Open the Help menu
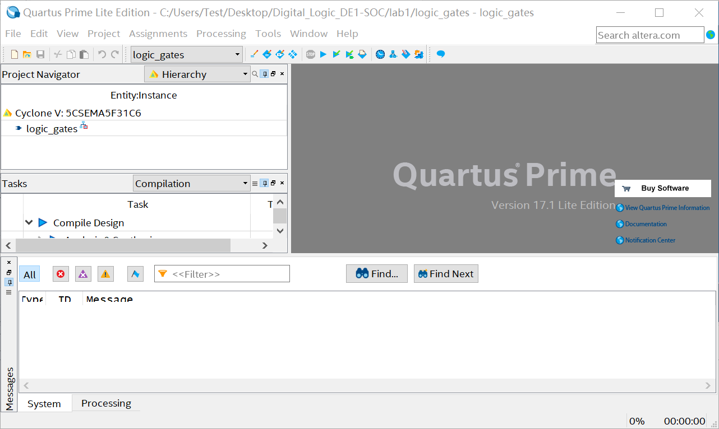The width and height of the screenshot is (719, 429). tap(347, 34)
